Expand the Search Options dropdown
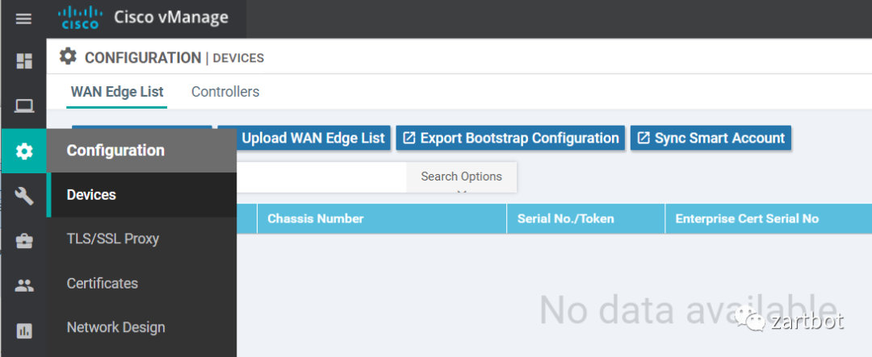This screenshot has width=872, height=357. [462, 177]
